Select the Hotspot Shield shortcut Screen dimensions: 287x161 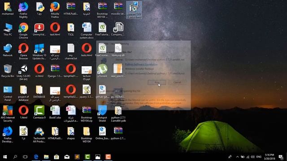point(102,114)
